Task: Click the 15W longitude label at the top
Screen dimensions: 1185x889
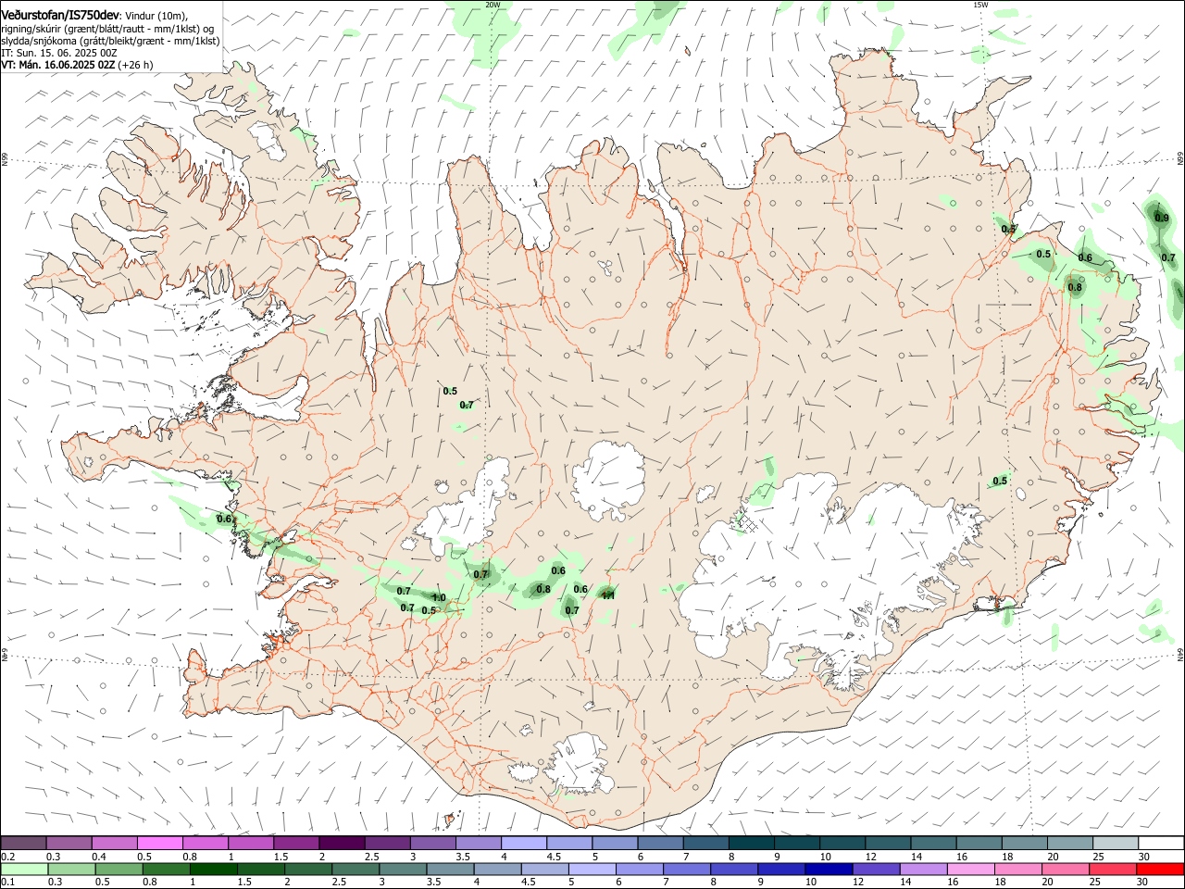Action: pyautogui.click(x=980, y=5)
